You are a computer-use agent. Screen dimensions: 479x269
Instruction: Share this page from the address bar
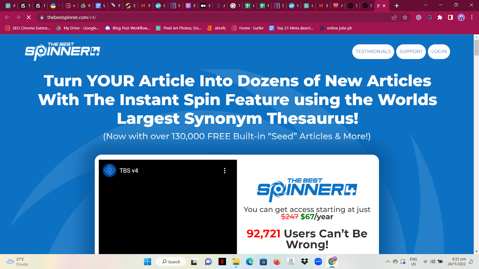coord(394,17)
